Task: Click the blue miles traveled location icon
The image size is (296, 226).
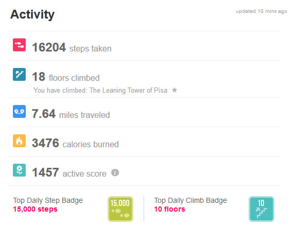Action: [x=19, y=111]
